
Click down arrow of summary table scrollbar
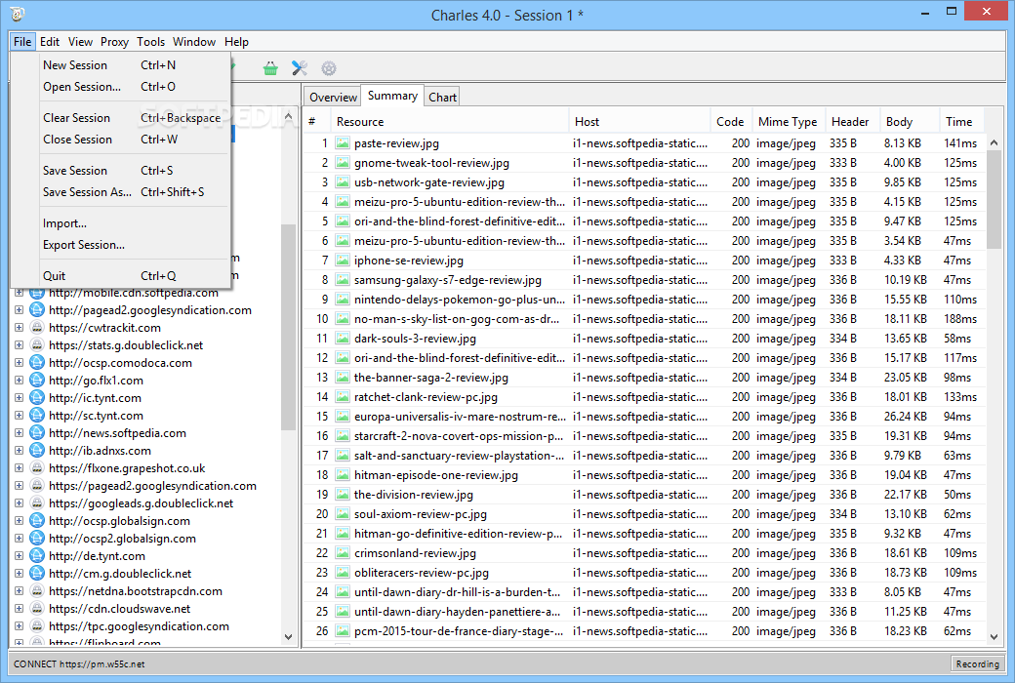(994, 637)
